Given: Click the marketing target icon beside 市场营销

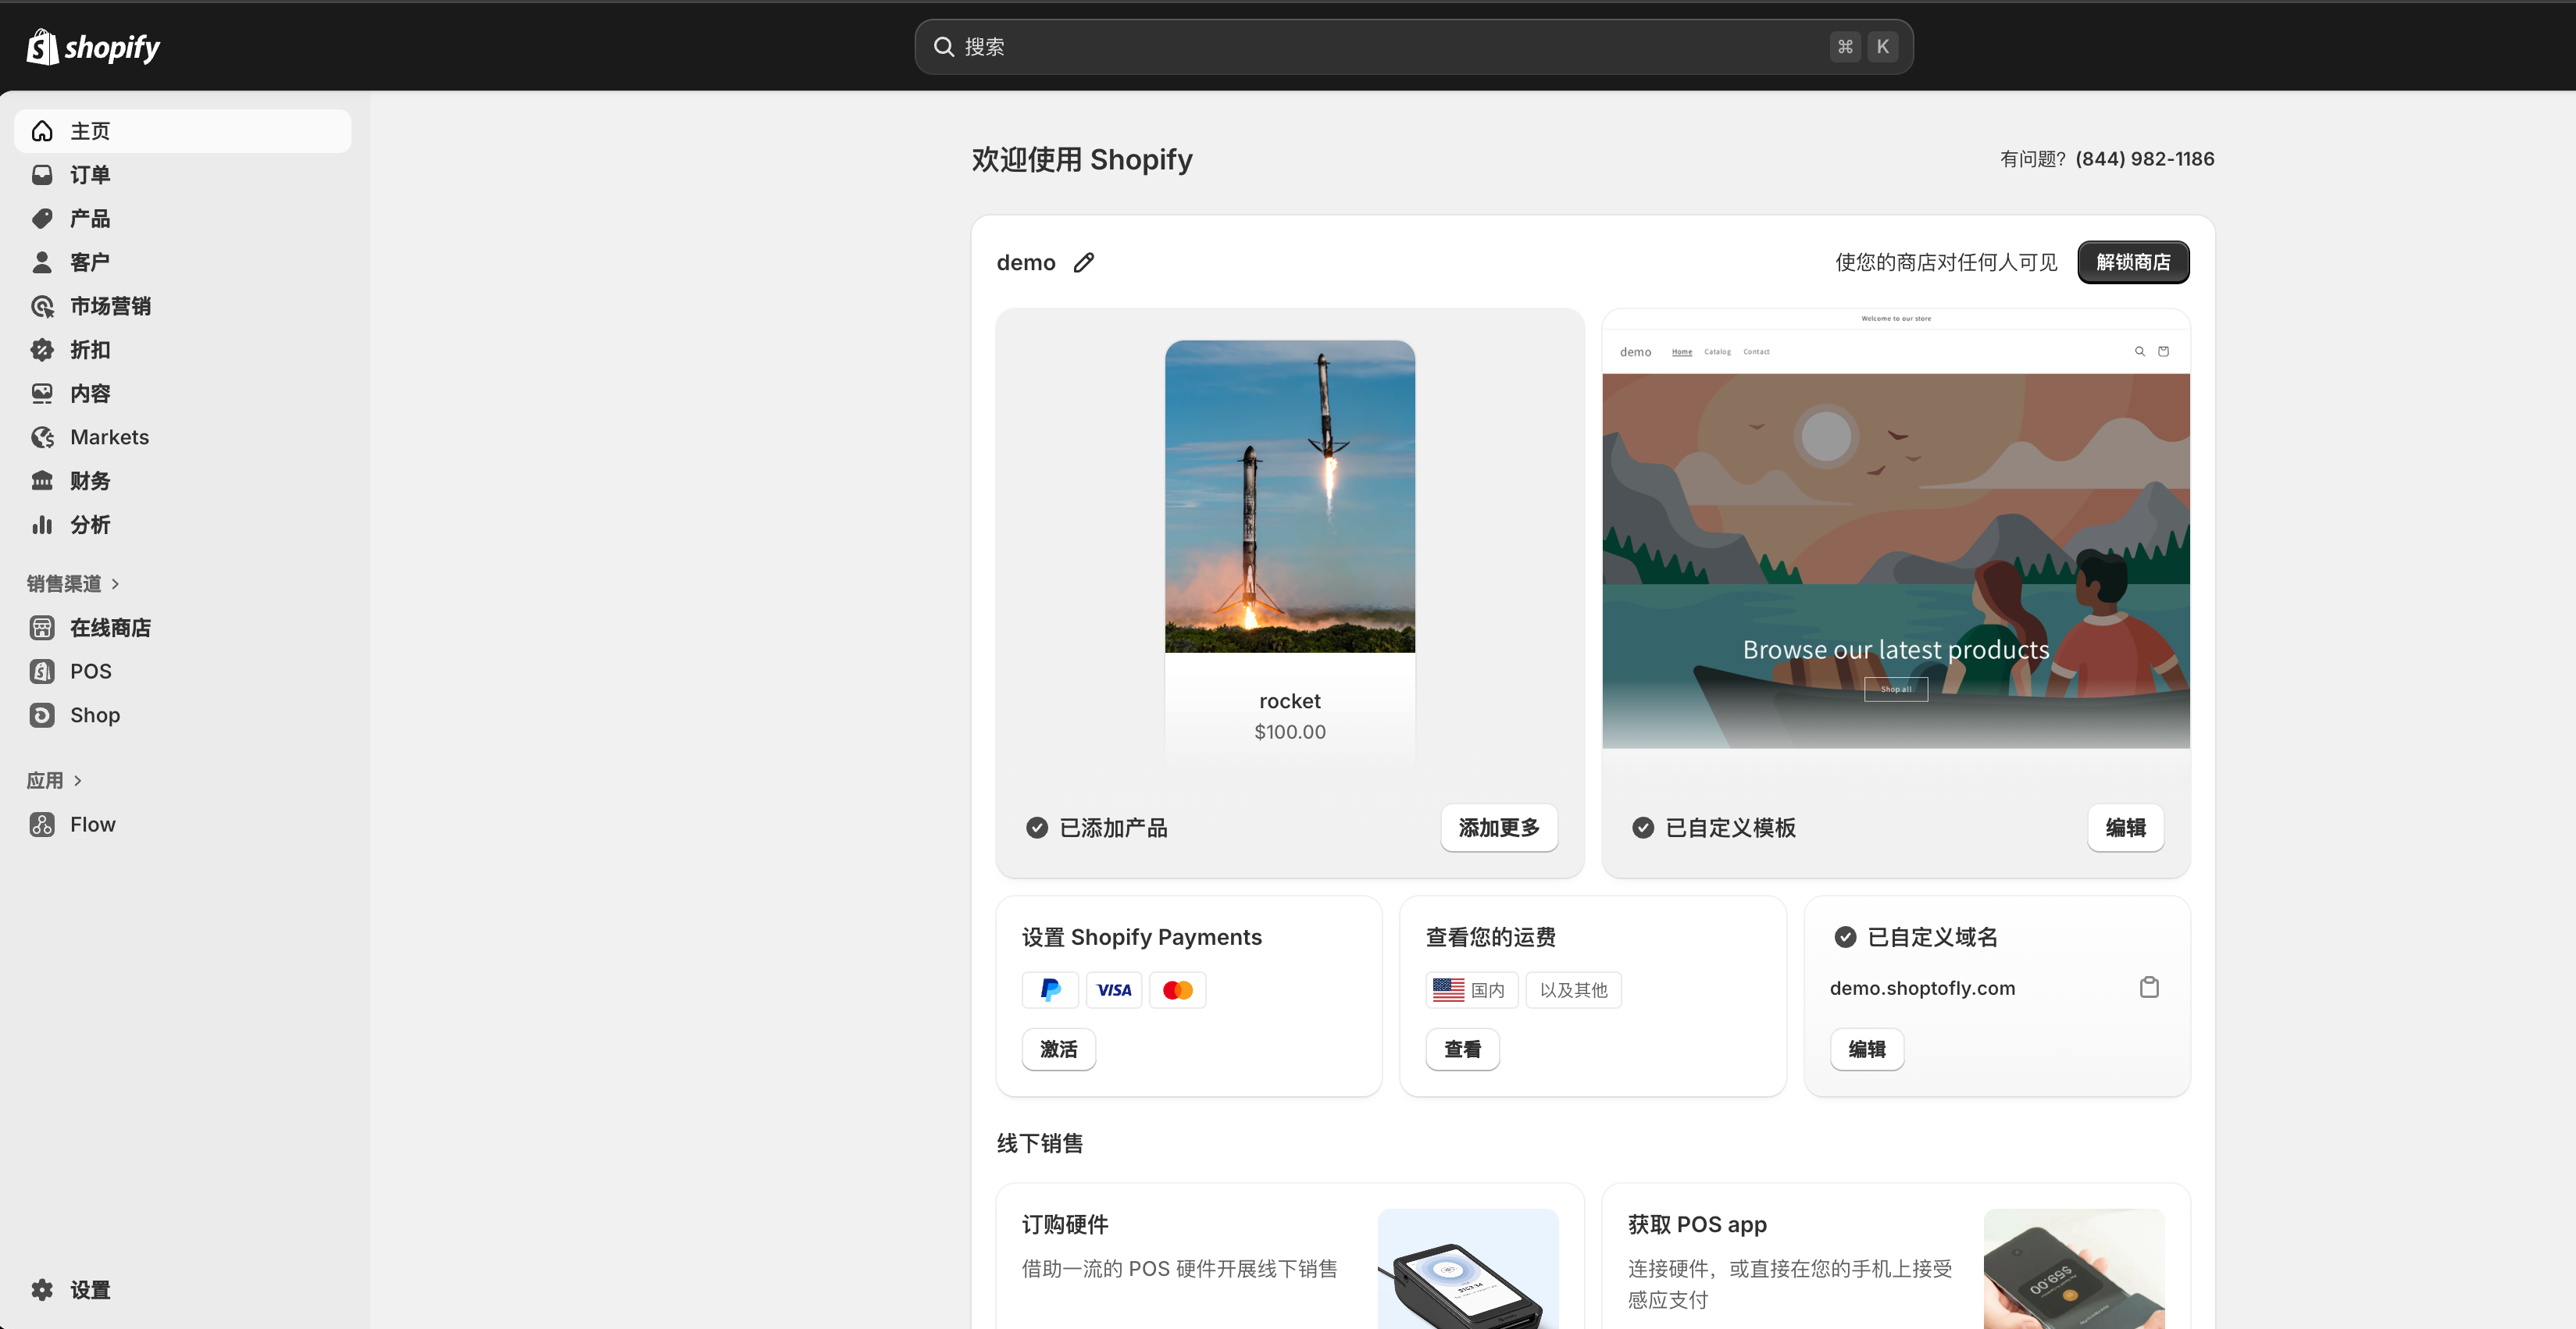Looking at the screenshot, I should click(42, 306).
